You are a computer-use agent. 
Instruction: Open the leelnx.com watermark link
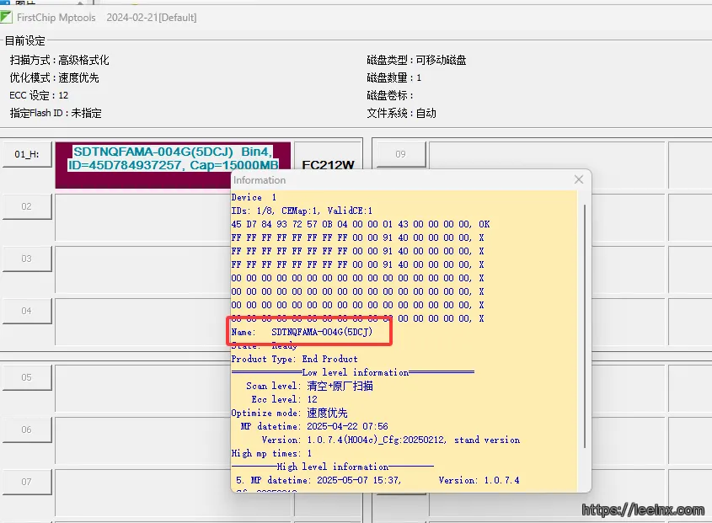click(x=643, y=510)
